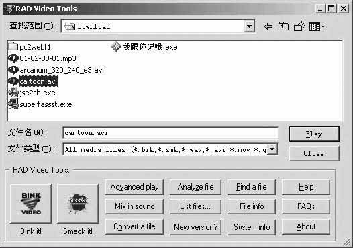
Task: Click Mix in sound
Action: (x=134, y=206)
